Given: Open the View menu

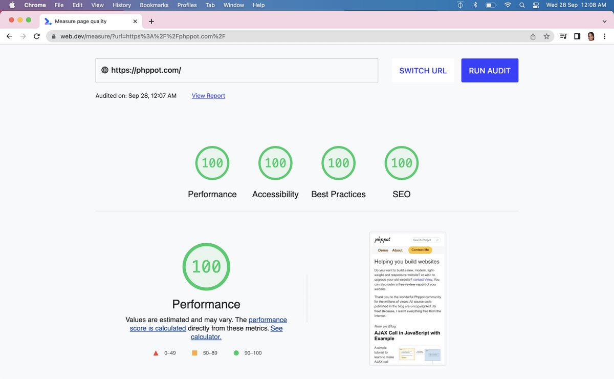Looking at the screenshot, I should click(97, 5).
